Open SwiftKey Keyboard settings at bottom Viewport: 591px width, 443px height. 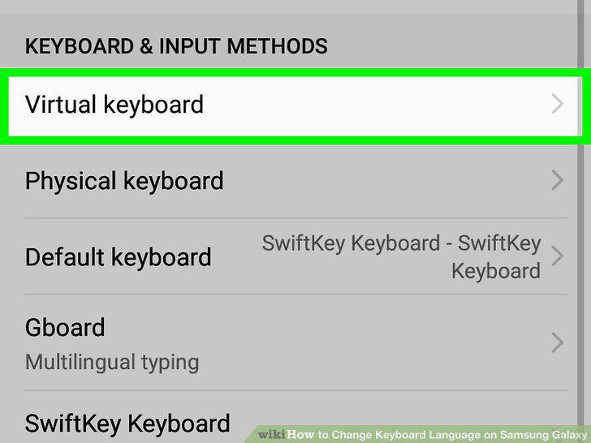pyautogui.click(x=127, y=424)
